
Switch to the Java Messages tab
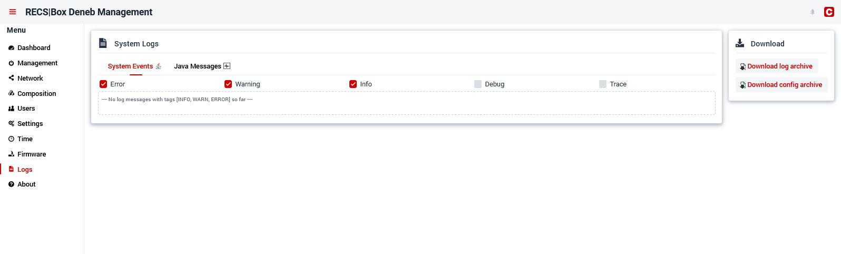(202, 66)
